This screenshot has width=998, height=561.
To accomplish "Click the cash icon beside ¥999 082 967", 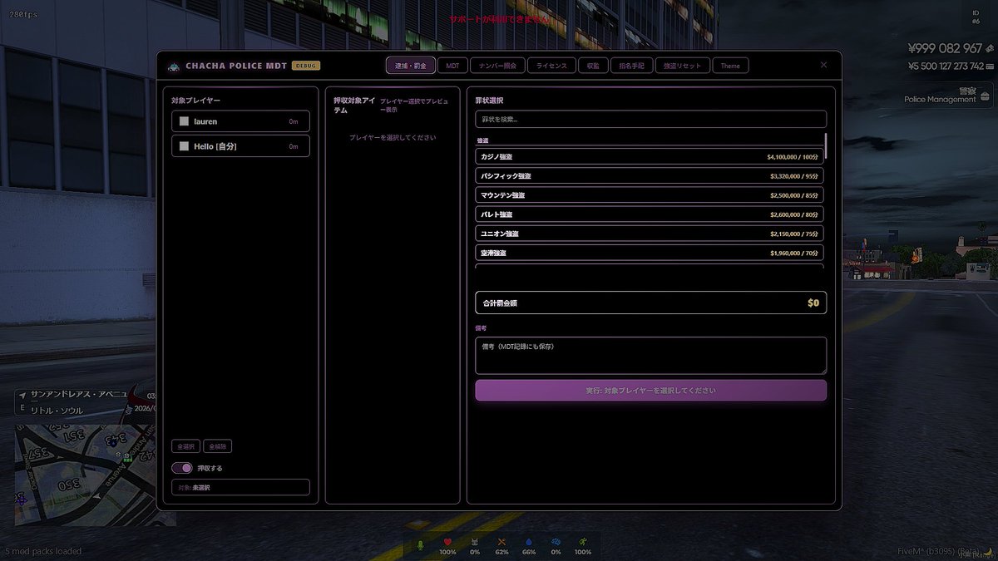I will click(990, 49).
